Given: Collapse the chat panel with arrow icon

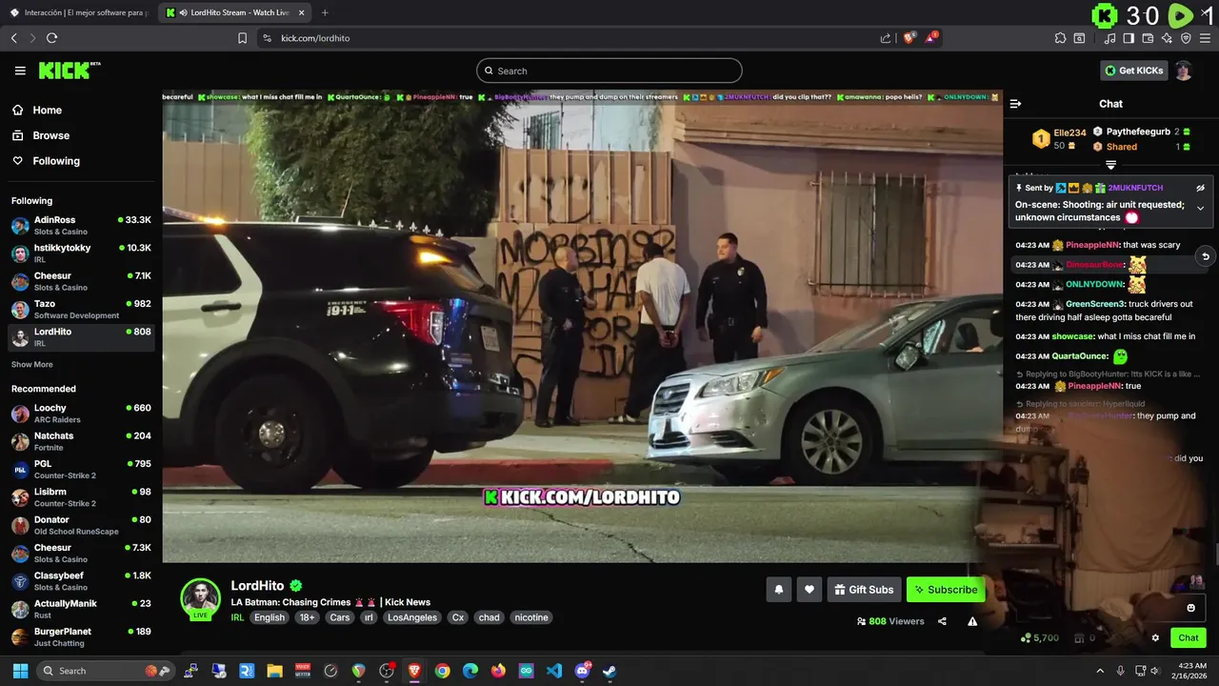Looking at the screenshot, I should point(1015,104).
